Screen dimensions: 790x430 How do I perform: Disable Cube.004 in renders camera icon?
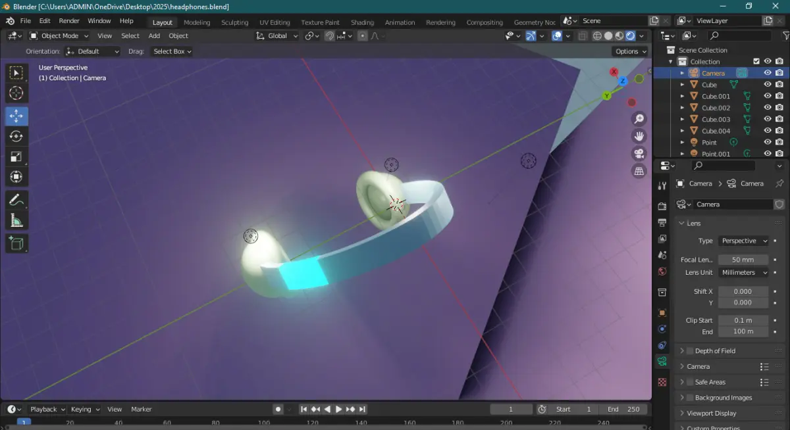(x=779, y=131)
